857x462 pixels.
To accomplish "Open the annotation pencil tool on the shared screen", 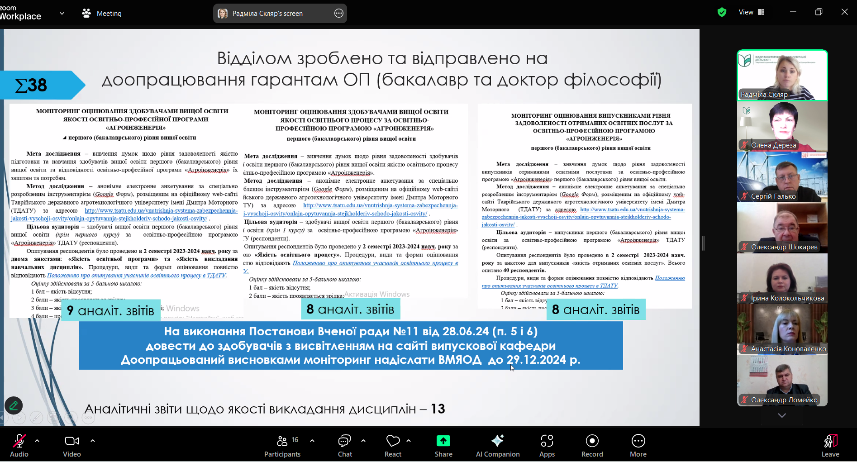I will 14,405.
